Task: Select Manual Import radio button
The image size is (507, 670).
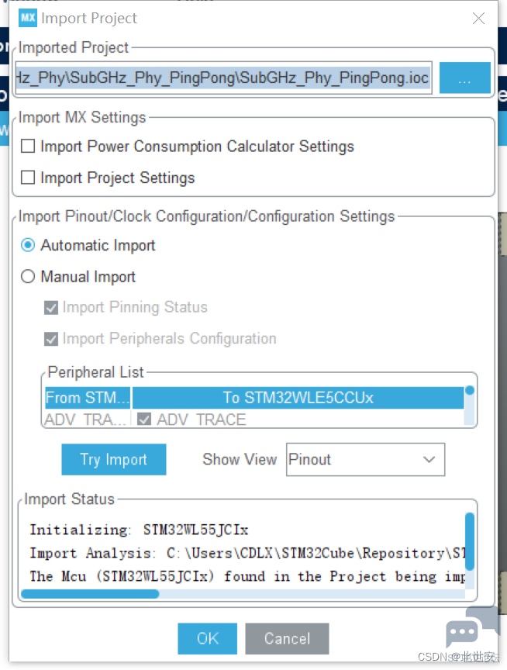Action: tap(28, 277)
